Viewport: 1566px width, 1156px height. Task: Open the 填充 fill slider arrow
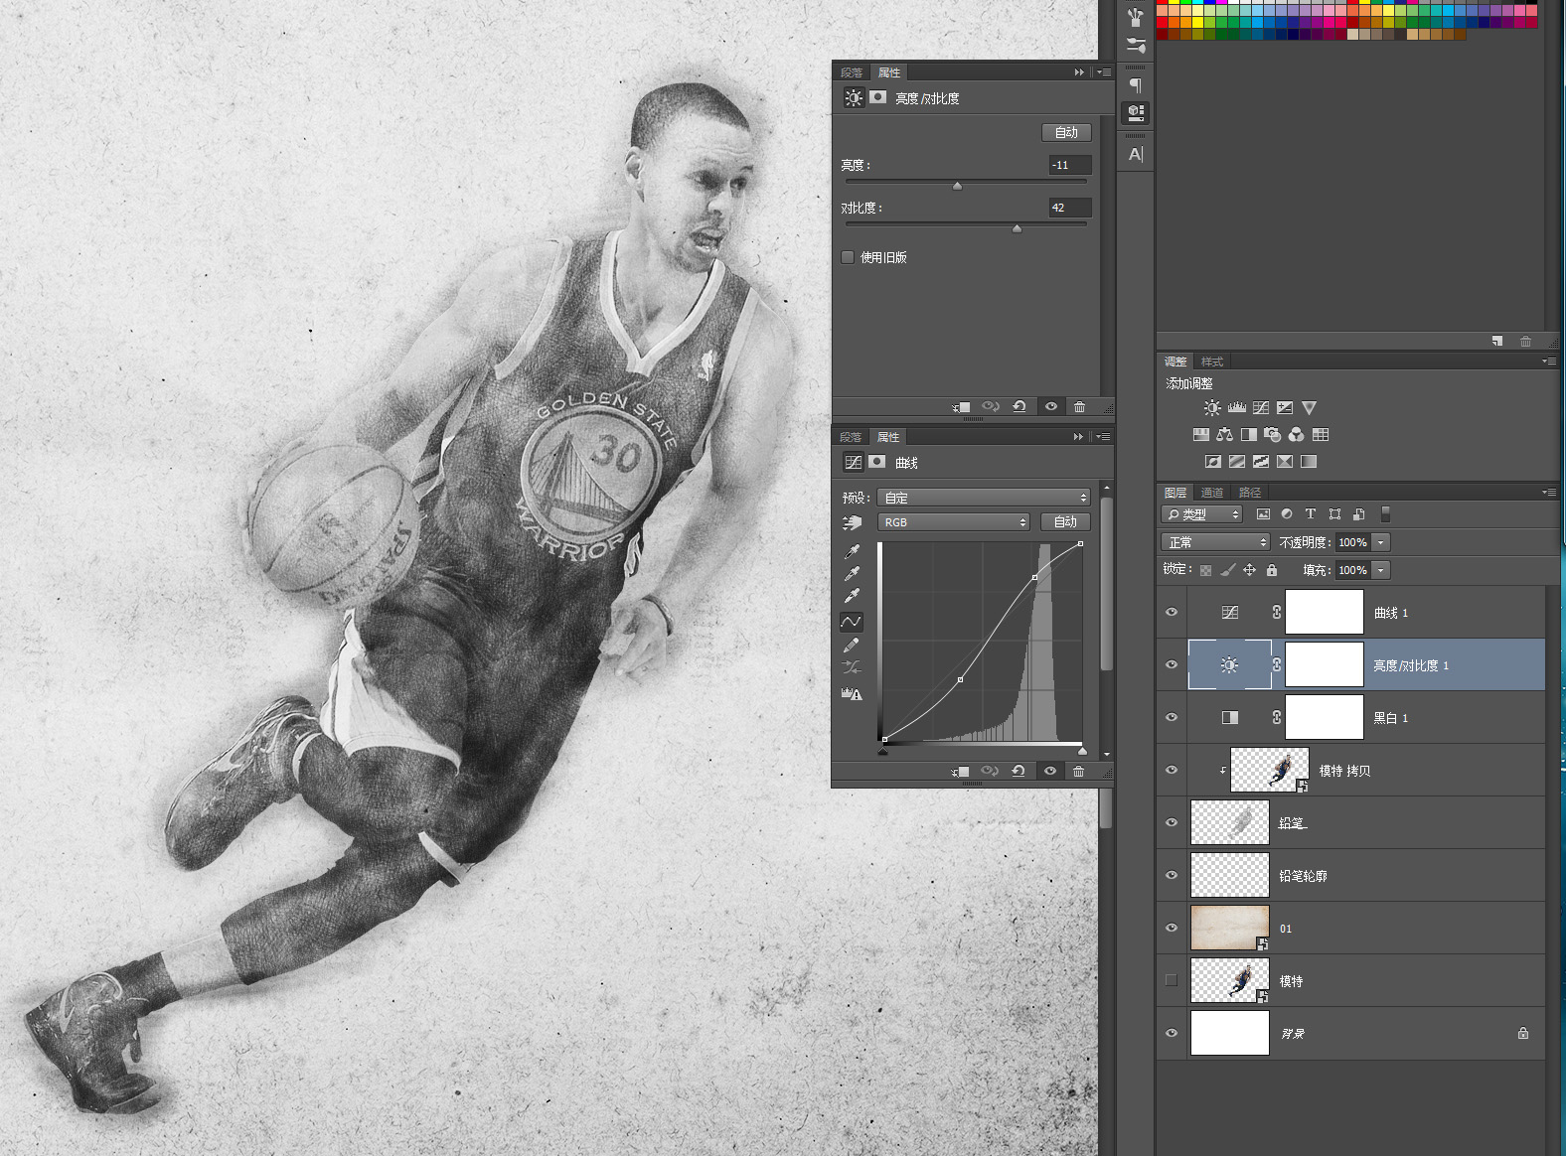[x=1381, y=570]
